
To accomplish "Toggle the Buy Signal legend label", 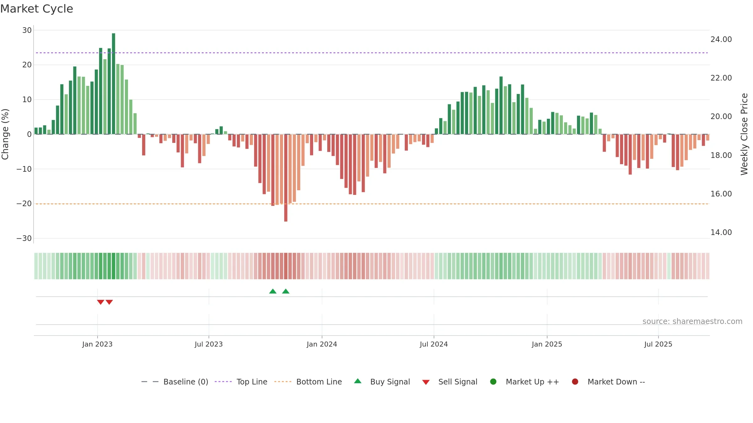I will pyautogui.click(x=390, y=382).
